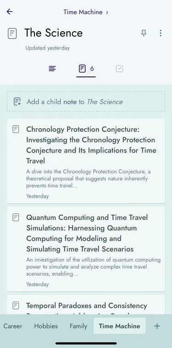The width and height of the screenshot is (172, 348).
Task: Switch to the Hobbies tab
Action: pos(46,326)
